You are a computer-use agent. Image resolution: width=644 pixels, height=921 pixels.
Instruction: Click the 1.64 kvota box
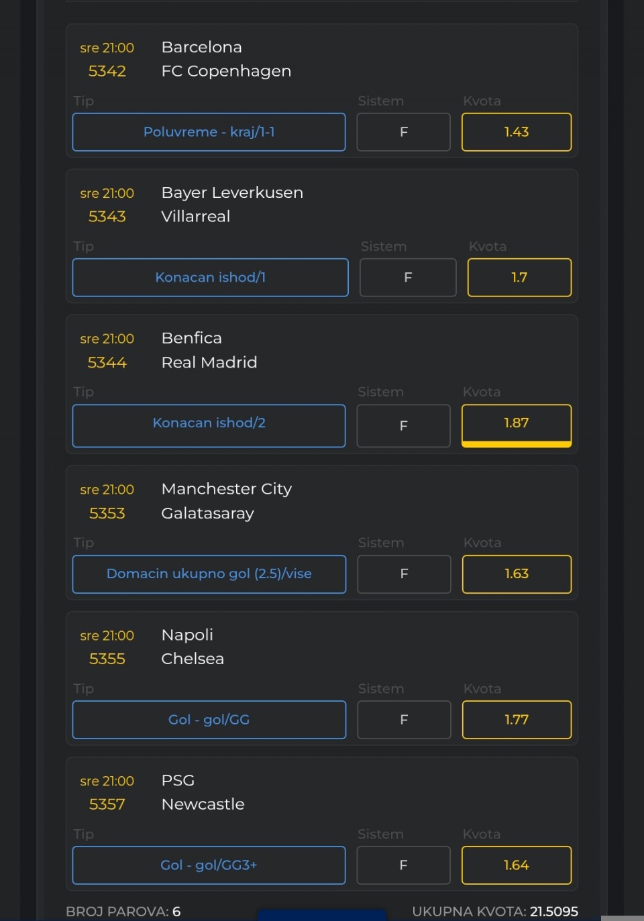(517, 865)
